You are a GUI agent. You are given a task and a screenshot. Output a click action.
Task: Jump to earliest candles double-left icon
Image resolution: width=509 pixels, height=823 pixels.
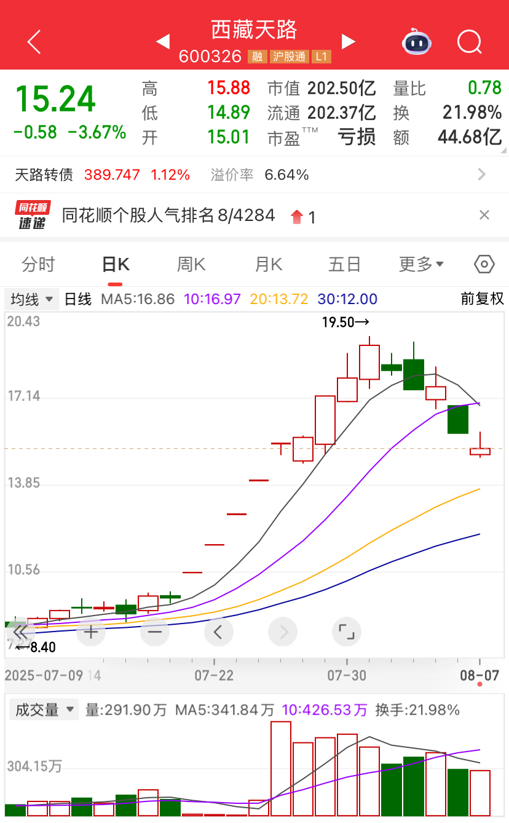coord(20,632)
